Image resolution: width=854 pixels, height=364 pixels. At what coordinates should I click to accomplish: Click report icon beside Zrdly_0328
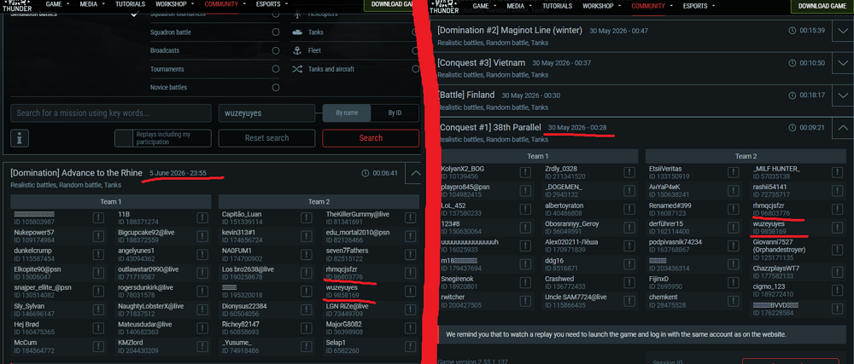[629, 172]
